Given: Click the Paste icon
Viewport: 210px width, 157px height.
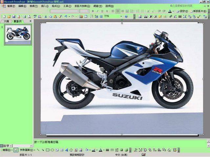Looking at the screenshot, I should (x=55, y=16).
